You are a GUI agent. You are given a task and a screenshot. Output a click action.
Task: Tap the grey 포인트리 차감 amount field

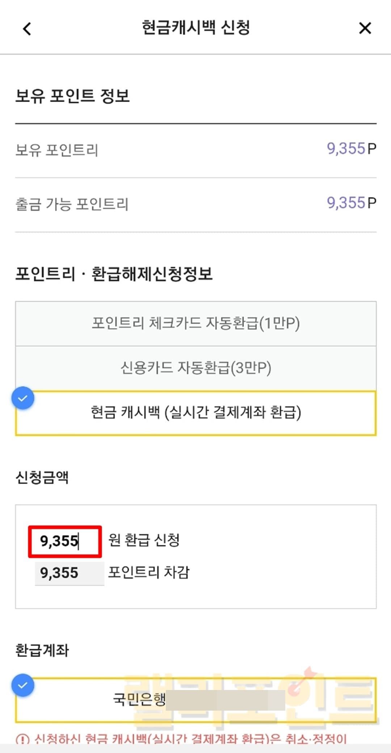(x=69, y=573)
